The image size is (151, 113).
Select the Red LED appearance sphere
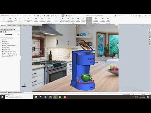(x=3, y=42)
